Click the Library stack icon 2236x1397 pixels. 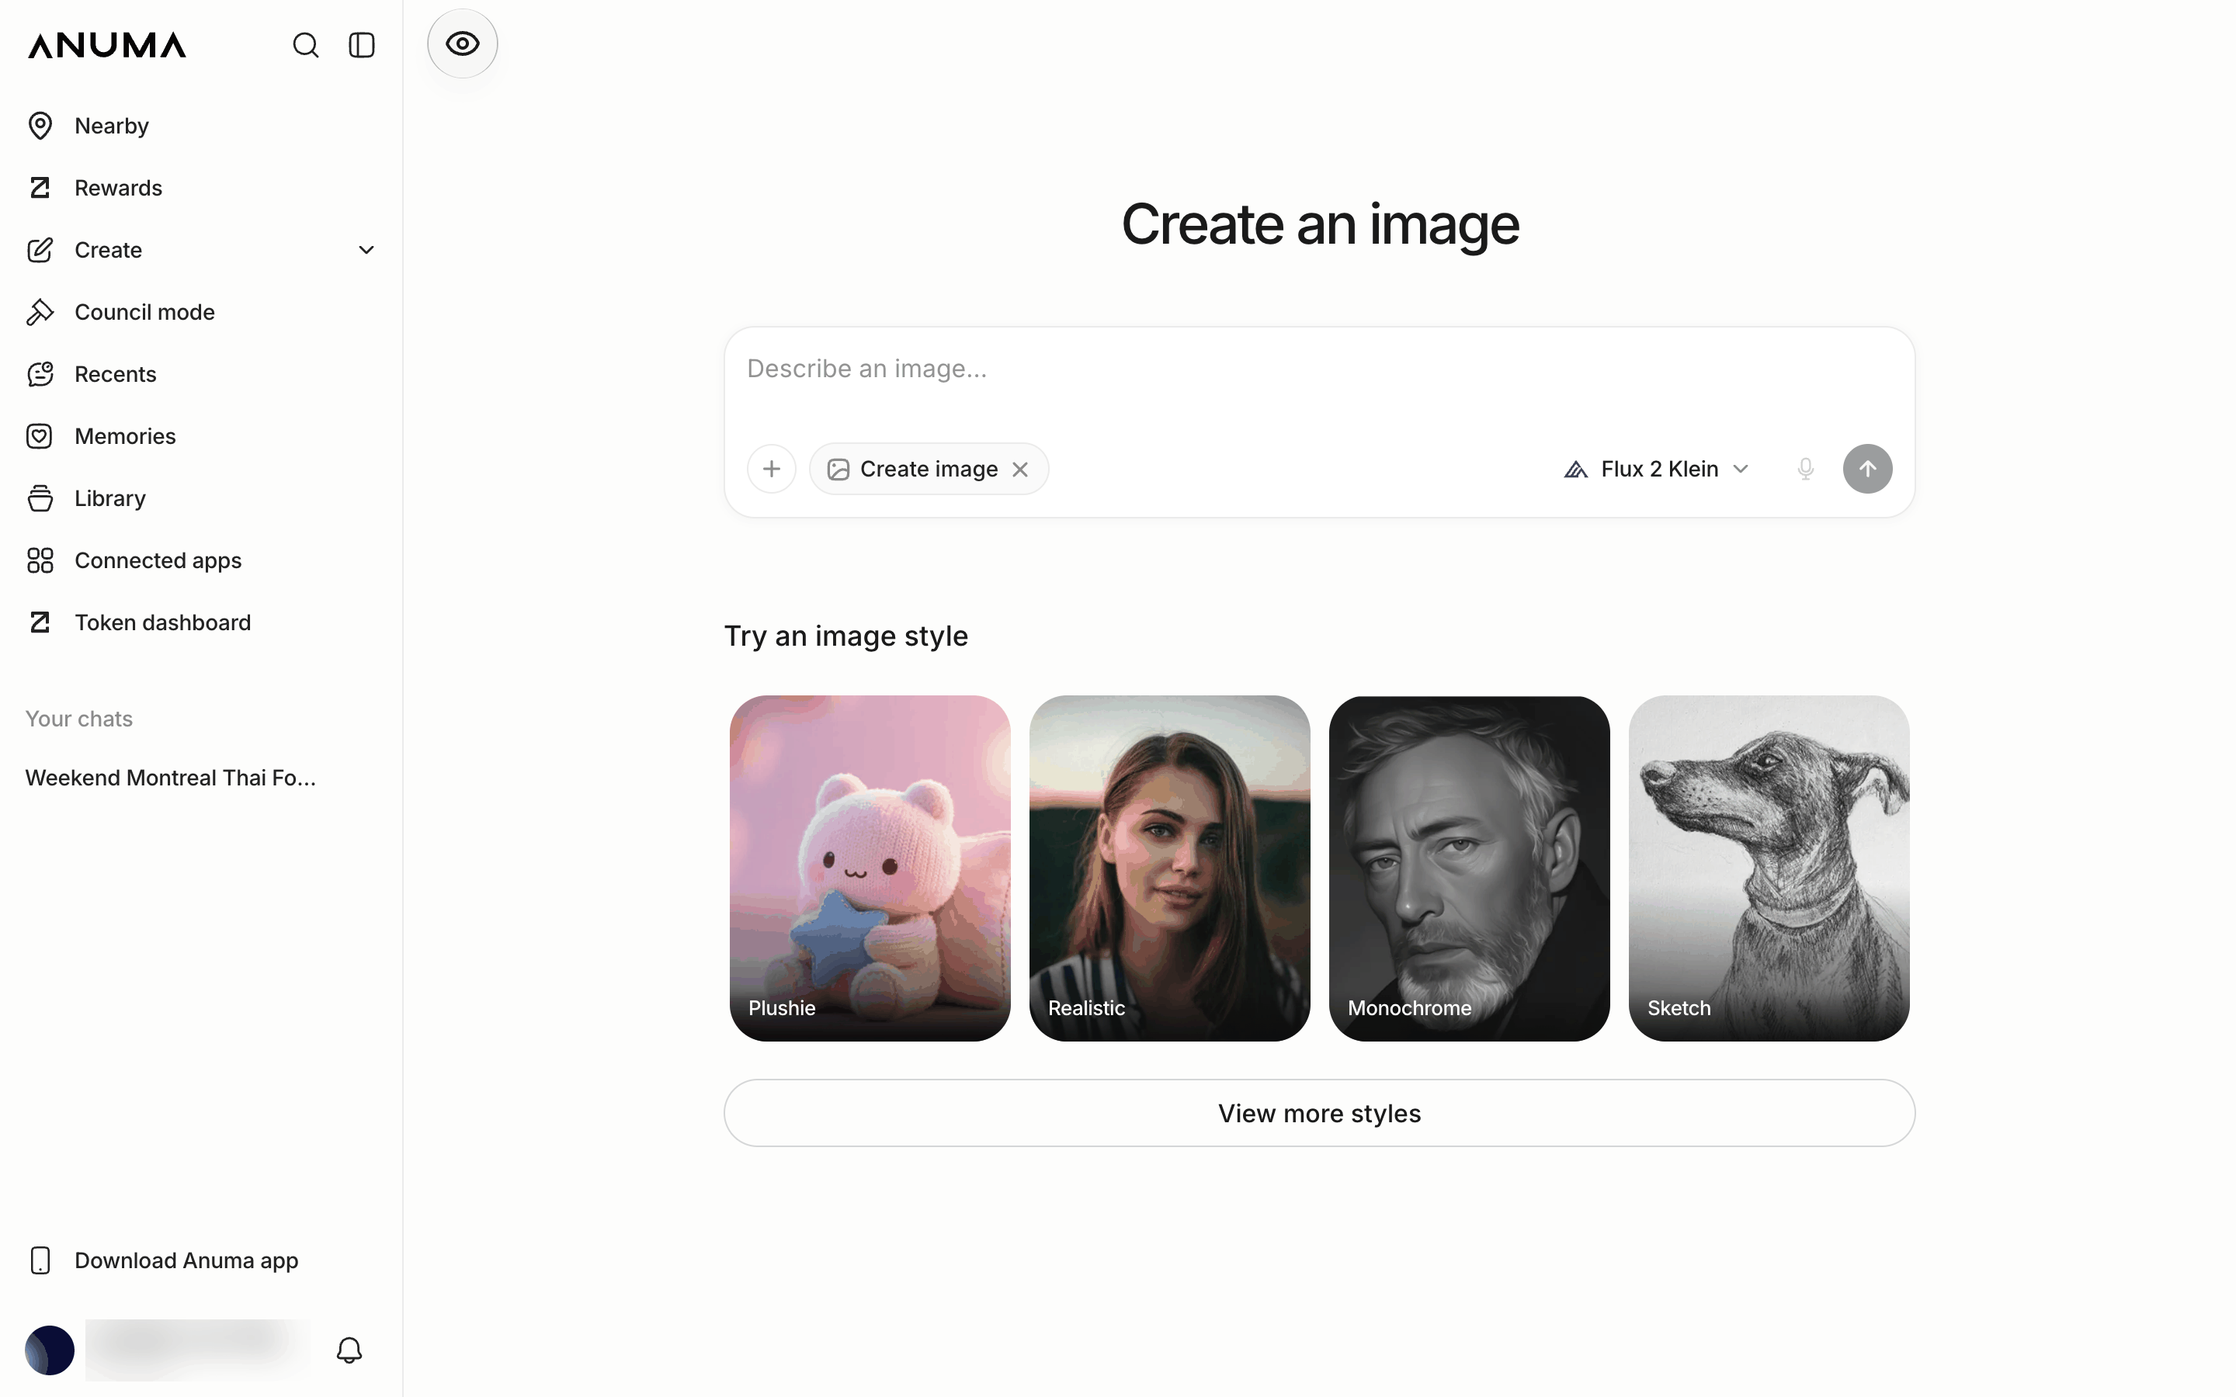40,498
